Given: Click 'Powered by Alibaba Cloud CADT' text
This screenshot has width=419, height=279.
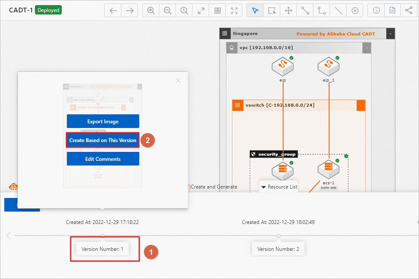Looking at the screenshot, I should click(336, 34).
